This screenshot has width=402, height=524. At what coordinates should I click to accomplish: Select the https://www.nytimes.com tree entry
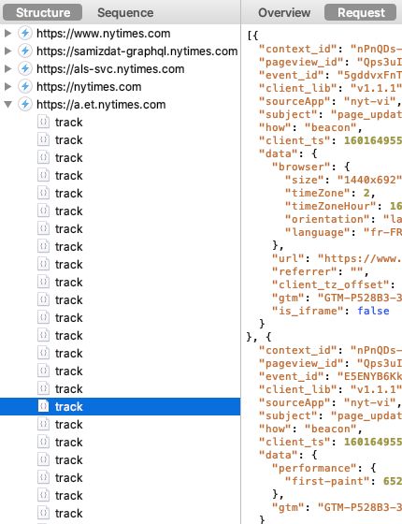click(103, 34)
